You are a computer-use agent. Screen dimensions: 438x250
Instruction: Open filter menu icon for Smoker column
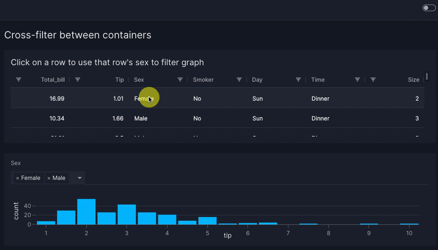tap(239, 80)
